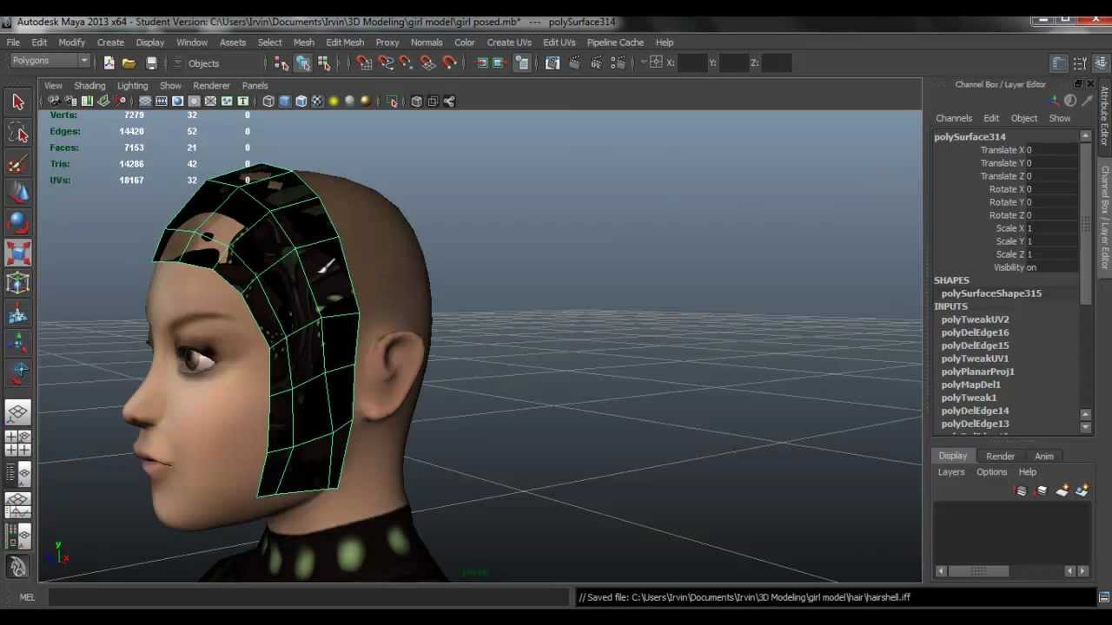Select by component type mode icon
Screen dimensions: 1112x625
(x=324, y=62)
